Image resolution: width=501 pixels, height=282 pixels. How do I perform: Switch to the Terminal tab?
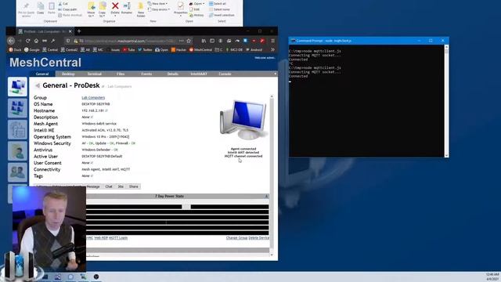point(94,74)
